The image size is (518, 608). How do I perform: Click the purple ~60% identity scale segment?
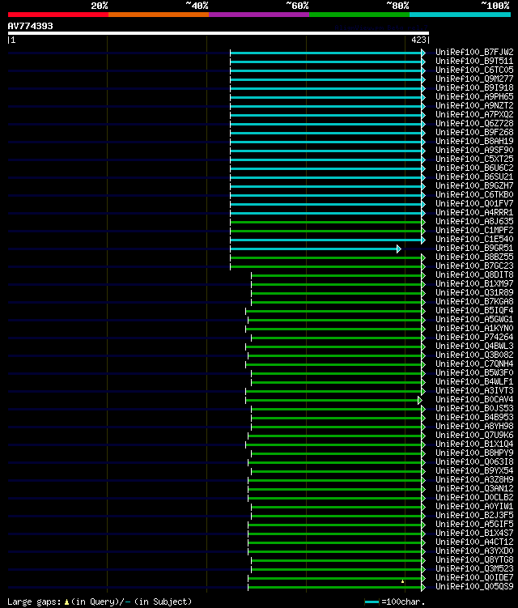click(x=259, y=15)
